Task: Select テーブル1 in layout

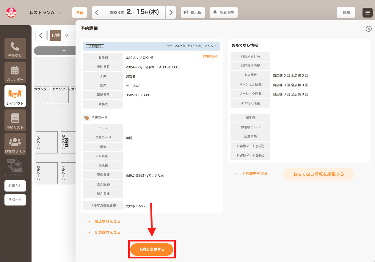Action: click(x=47, y=142)
